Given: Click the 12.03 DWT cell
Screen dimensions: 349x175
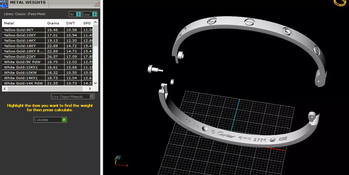Looking at the screenshot, I should coord(73,62).
